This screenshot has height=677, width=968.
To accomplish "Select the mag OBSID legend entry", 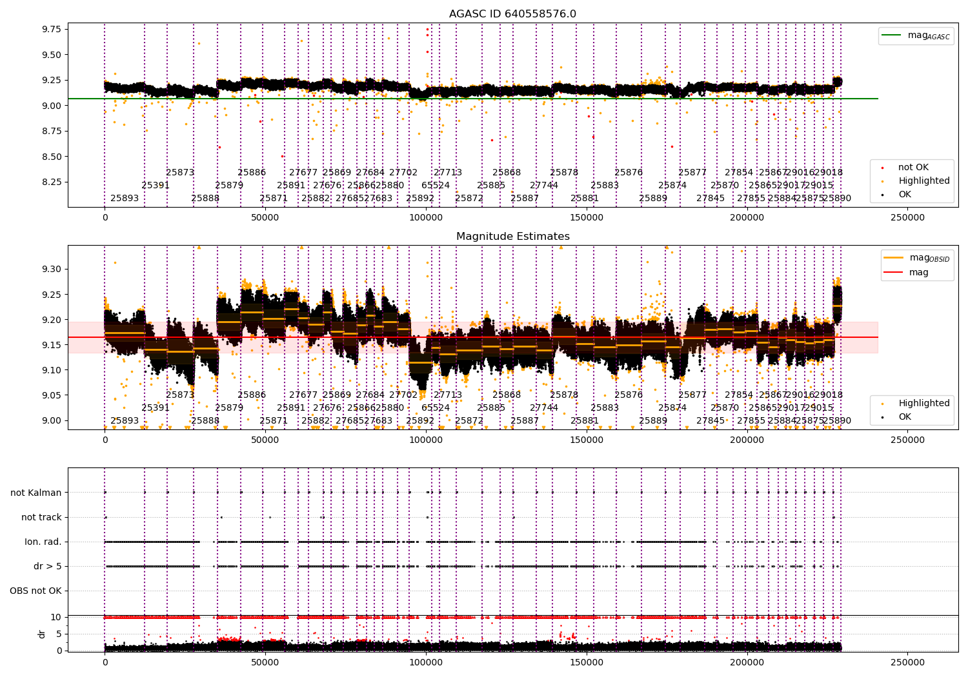I will coord(917,258).
